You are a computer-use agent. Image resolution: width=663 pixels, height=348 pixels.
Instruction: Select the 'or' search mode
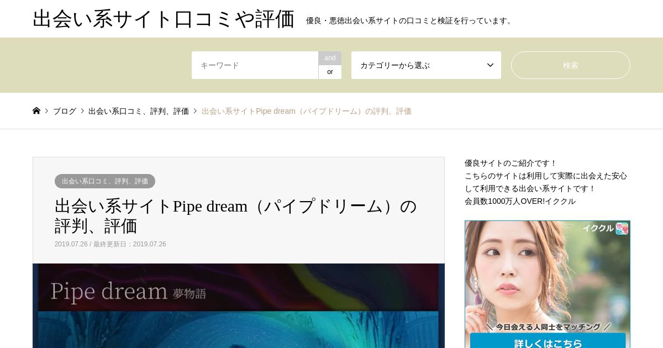point(330,72)
